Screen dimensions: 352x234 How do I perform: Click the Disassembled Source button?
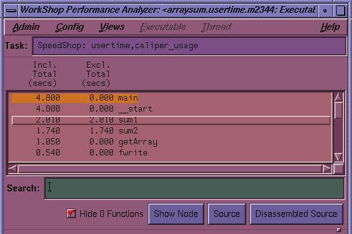pos(296,214)
